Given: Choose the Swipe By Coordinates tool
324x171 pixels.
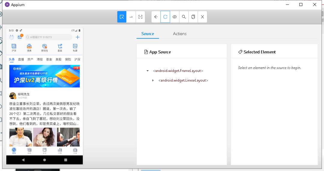Looking at the screenshot, I should 131,17.
